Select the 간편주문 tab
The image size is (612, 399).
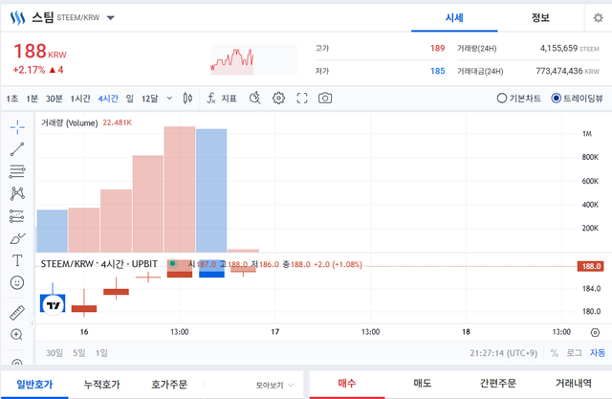click(497, 384)
